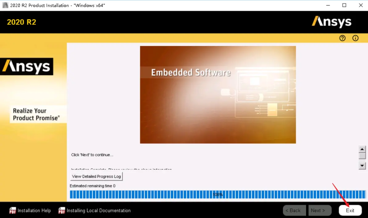Viewport: 368px width, 218px height.
Task: Click the 100% installation progress bar
Action: 218,194
